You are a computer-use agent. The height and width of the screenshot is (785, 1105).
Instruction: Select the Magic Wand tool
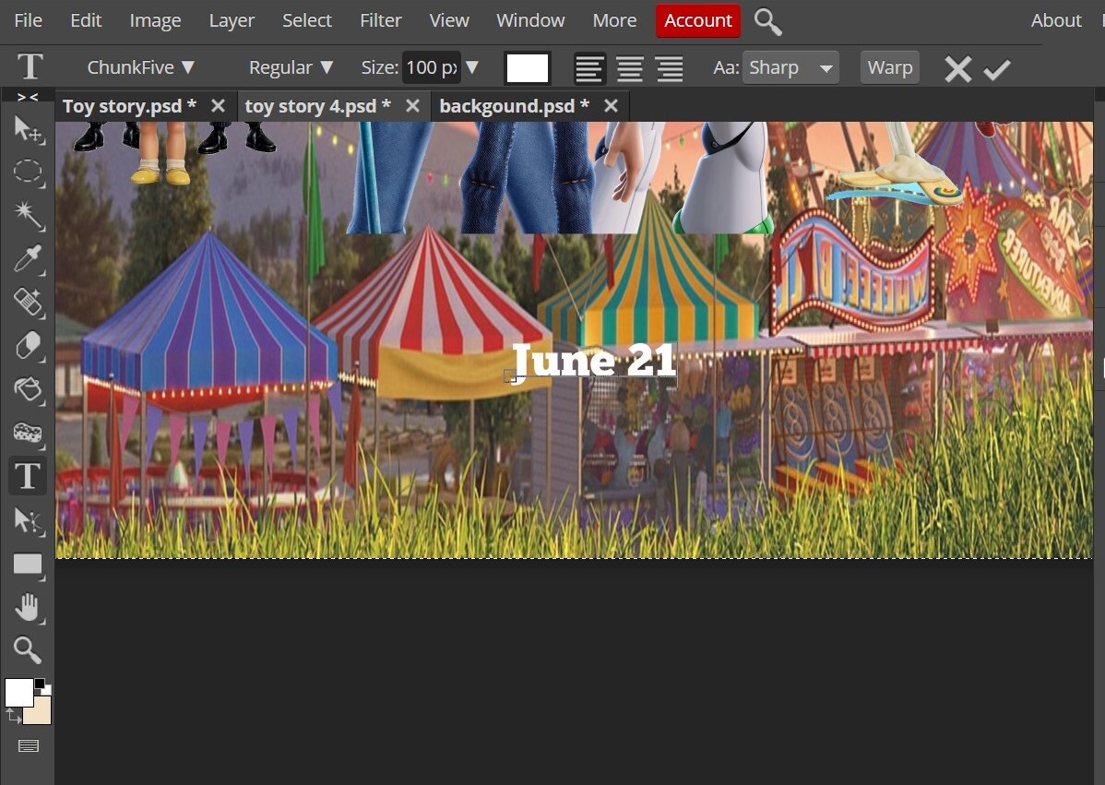coord(28,215)
